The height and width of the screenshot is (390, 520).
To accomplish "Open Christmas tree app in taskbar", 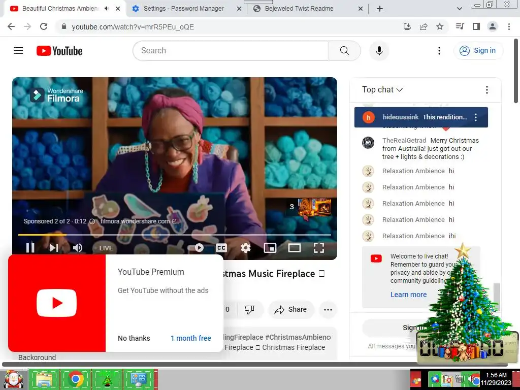I will coord(107,379).
